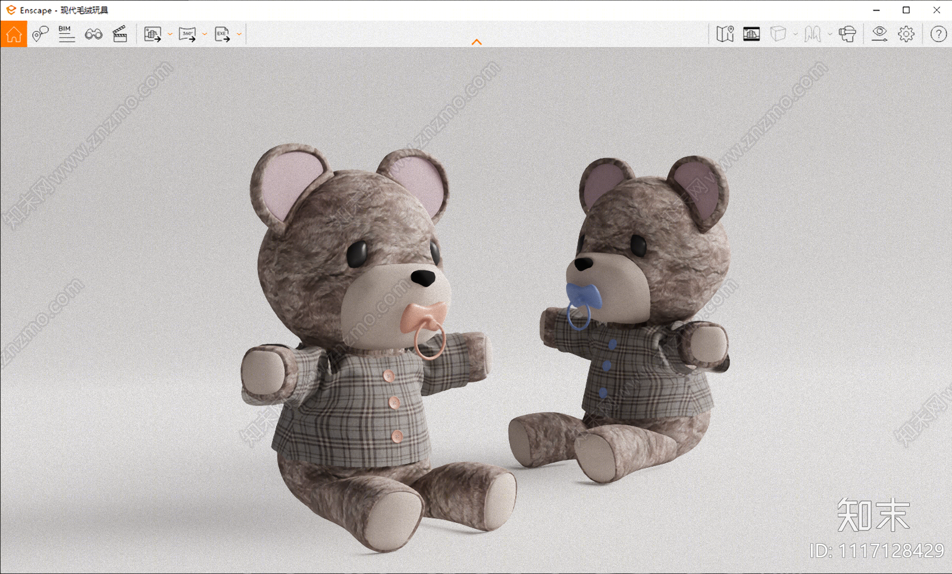This screenshot has height=574, width=952.
Task: Click the Enscape logo in title bar
Action: [x=11, y=10]
